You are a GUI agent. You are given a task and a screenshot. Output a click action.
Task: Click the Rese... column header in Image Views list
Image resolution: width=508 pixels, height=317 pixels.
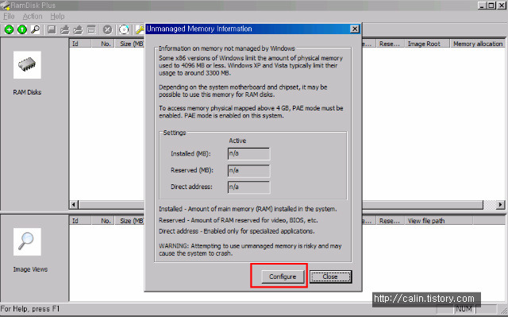coord(390,221)
